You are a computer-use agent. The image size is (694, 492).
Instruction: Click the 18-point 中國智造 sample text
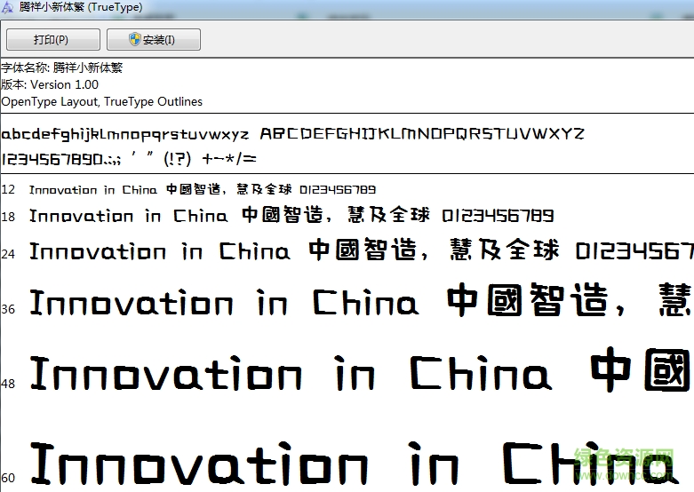tap(282, 215)
